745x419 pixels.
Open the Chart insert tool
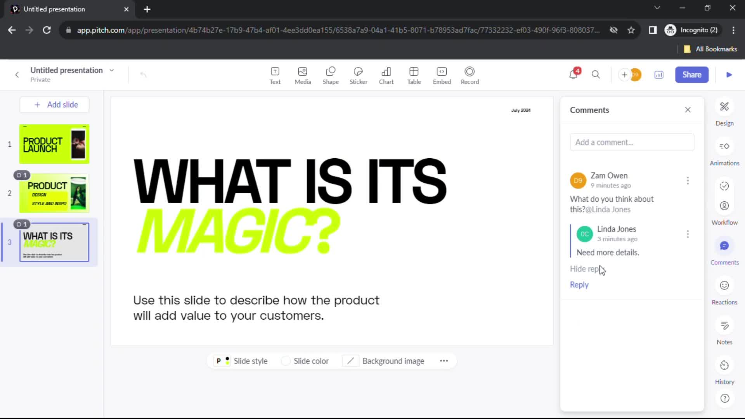click(386, 75)
